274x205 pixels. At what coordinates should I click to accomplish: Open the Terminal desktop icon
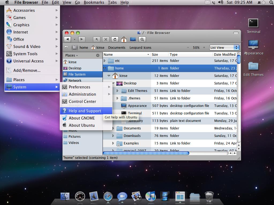[x=253, y=26]
